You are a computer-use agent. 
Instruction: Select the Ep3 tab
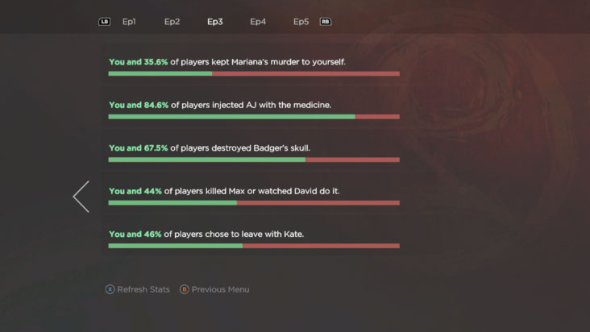point(214,22)
